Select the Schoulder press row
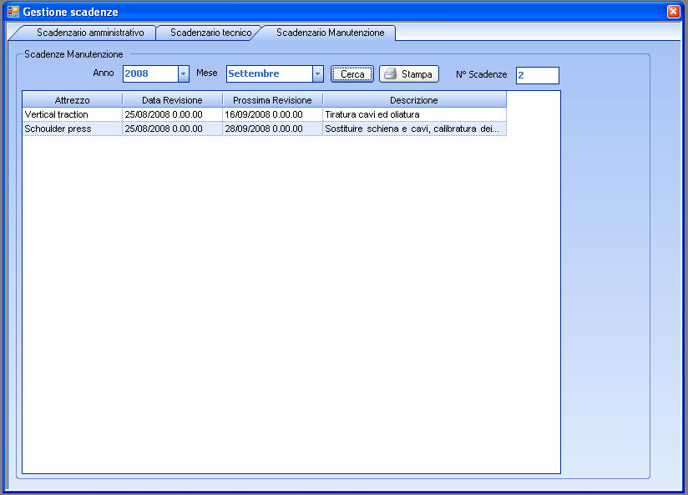The height and width of the screenshot is (495, 688). coord(58,129)
